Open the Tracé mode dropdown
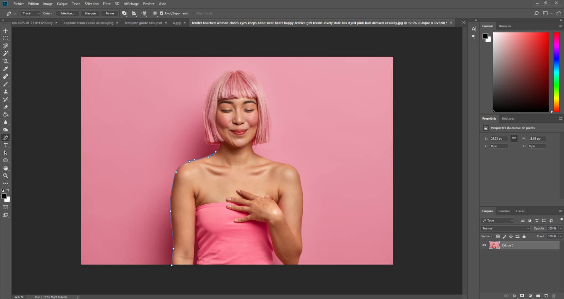 tap(30, 13)
